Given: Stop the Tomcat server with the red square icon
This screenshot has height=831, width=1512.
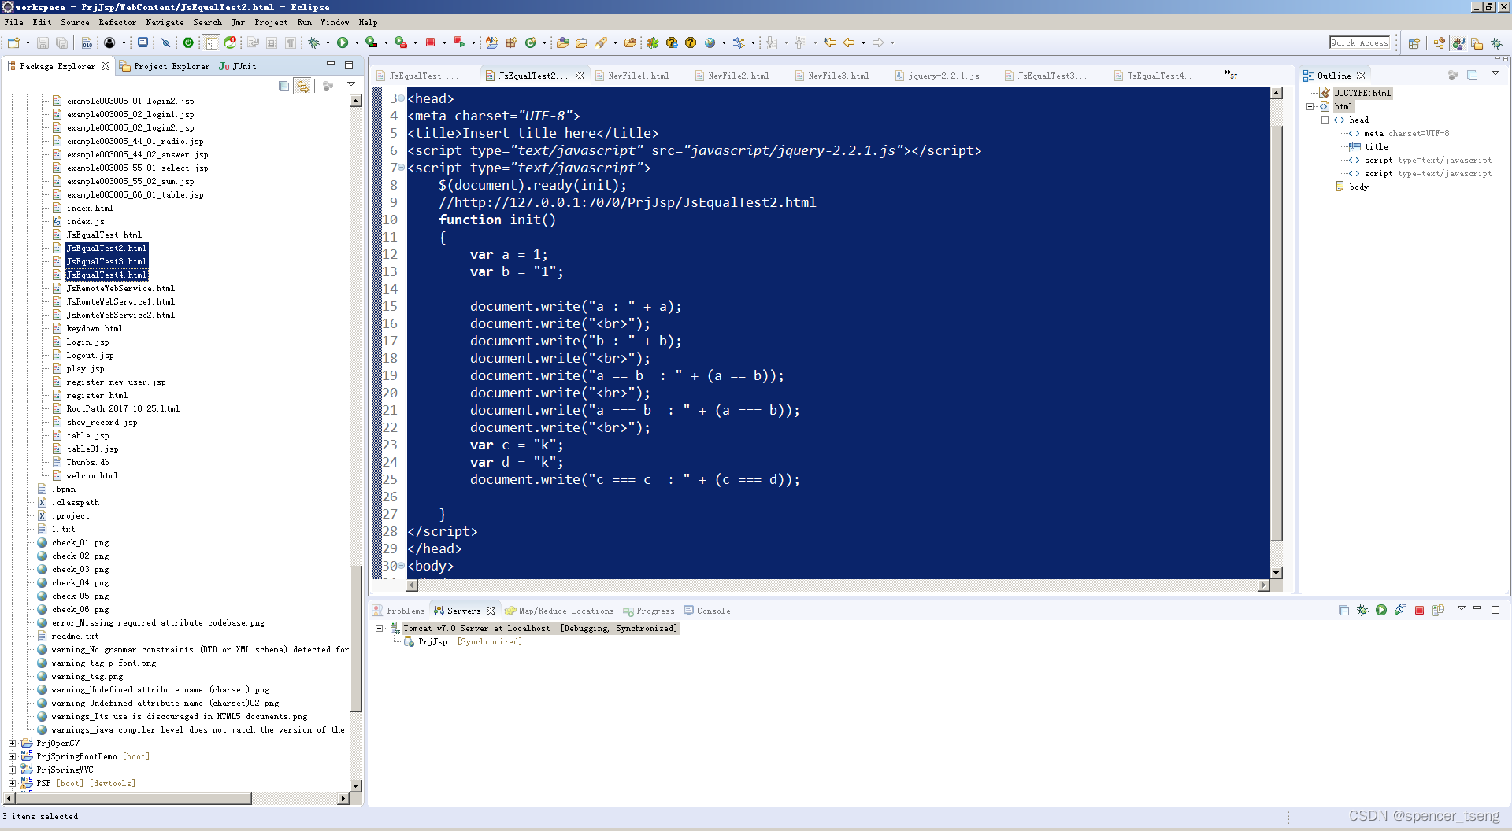Looking at the screenshot, I should (x=1420, y=611).
